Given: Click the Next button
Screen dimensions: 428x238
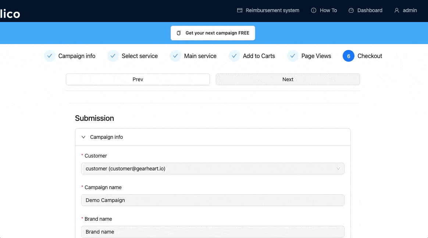Looking at the screenshot, I should [288, 79].
